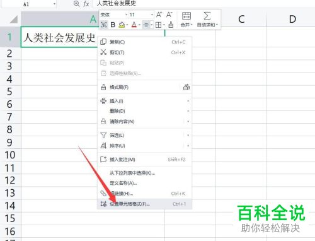
Task: Choose 格式刷(F) from the context menu
Action: tap(139, 87)
